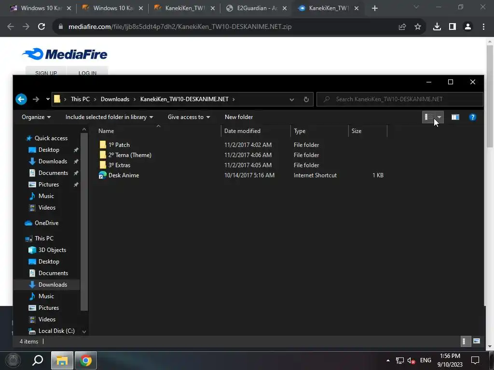Image resolution: width=494 pixels, height=370 pixels.
Task: Click the New folder button
Action: (239, 117)
